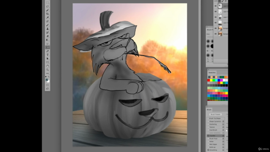Click the Brush Presets button
The height and width of the screenshot is (152, 270).
click(216, 114)
